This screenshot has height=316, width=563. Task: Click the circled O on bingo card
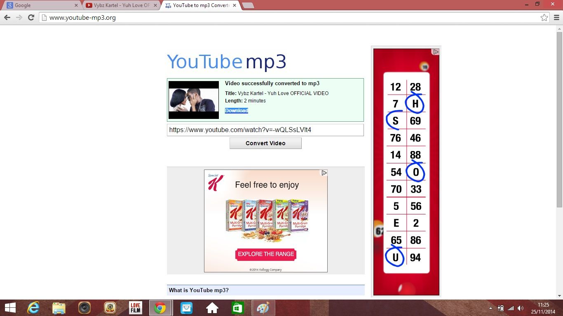pyautogui.click(x=415, y=172)
